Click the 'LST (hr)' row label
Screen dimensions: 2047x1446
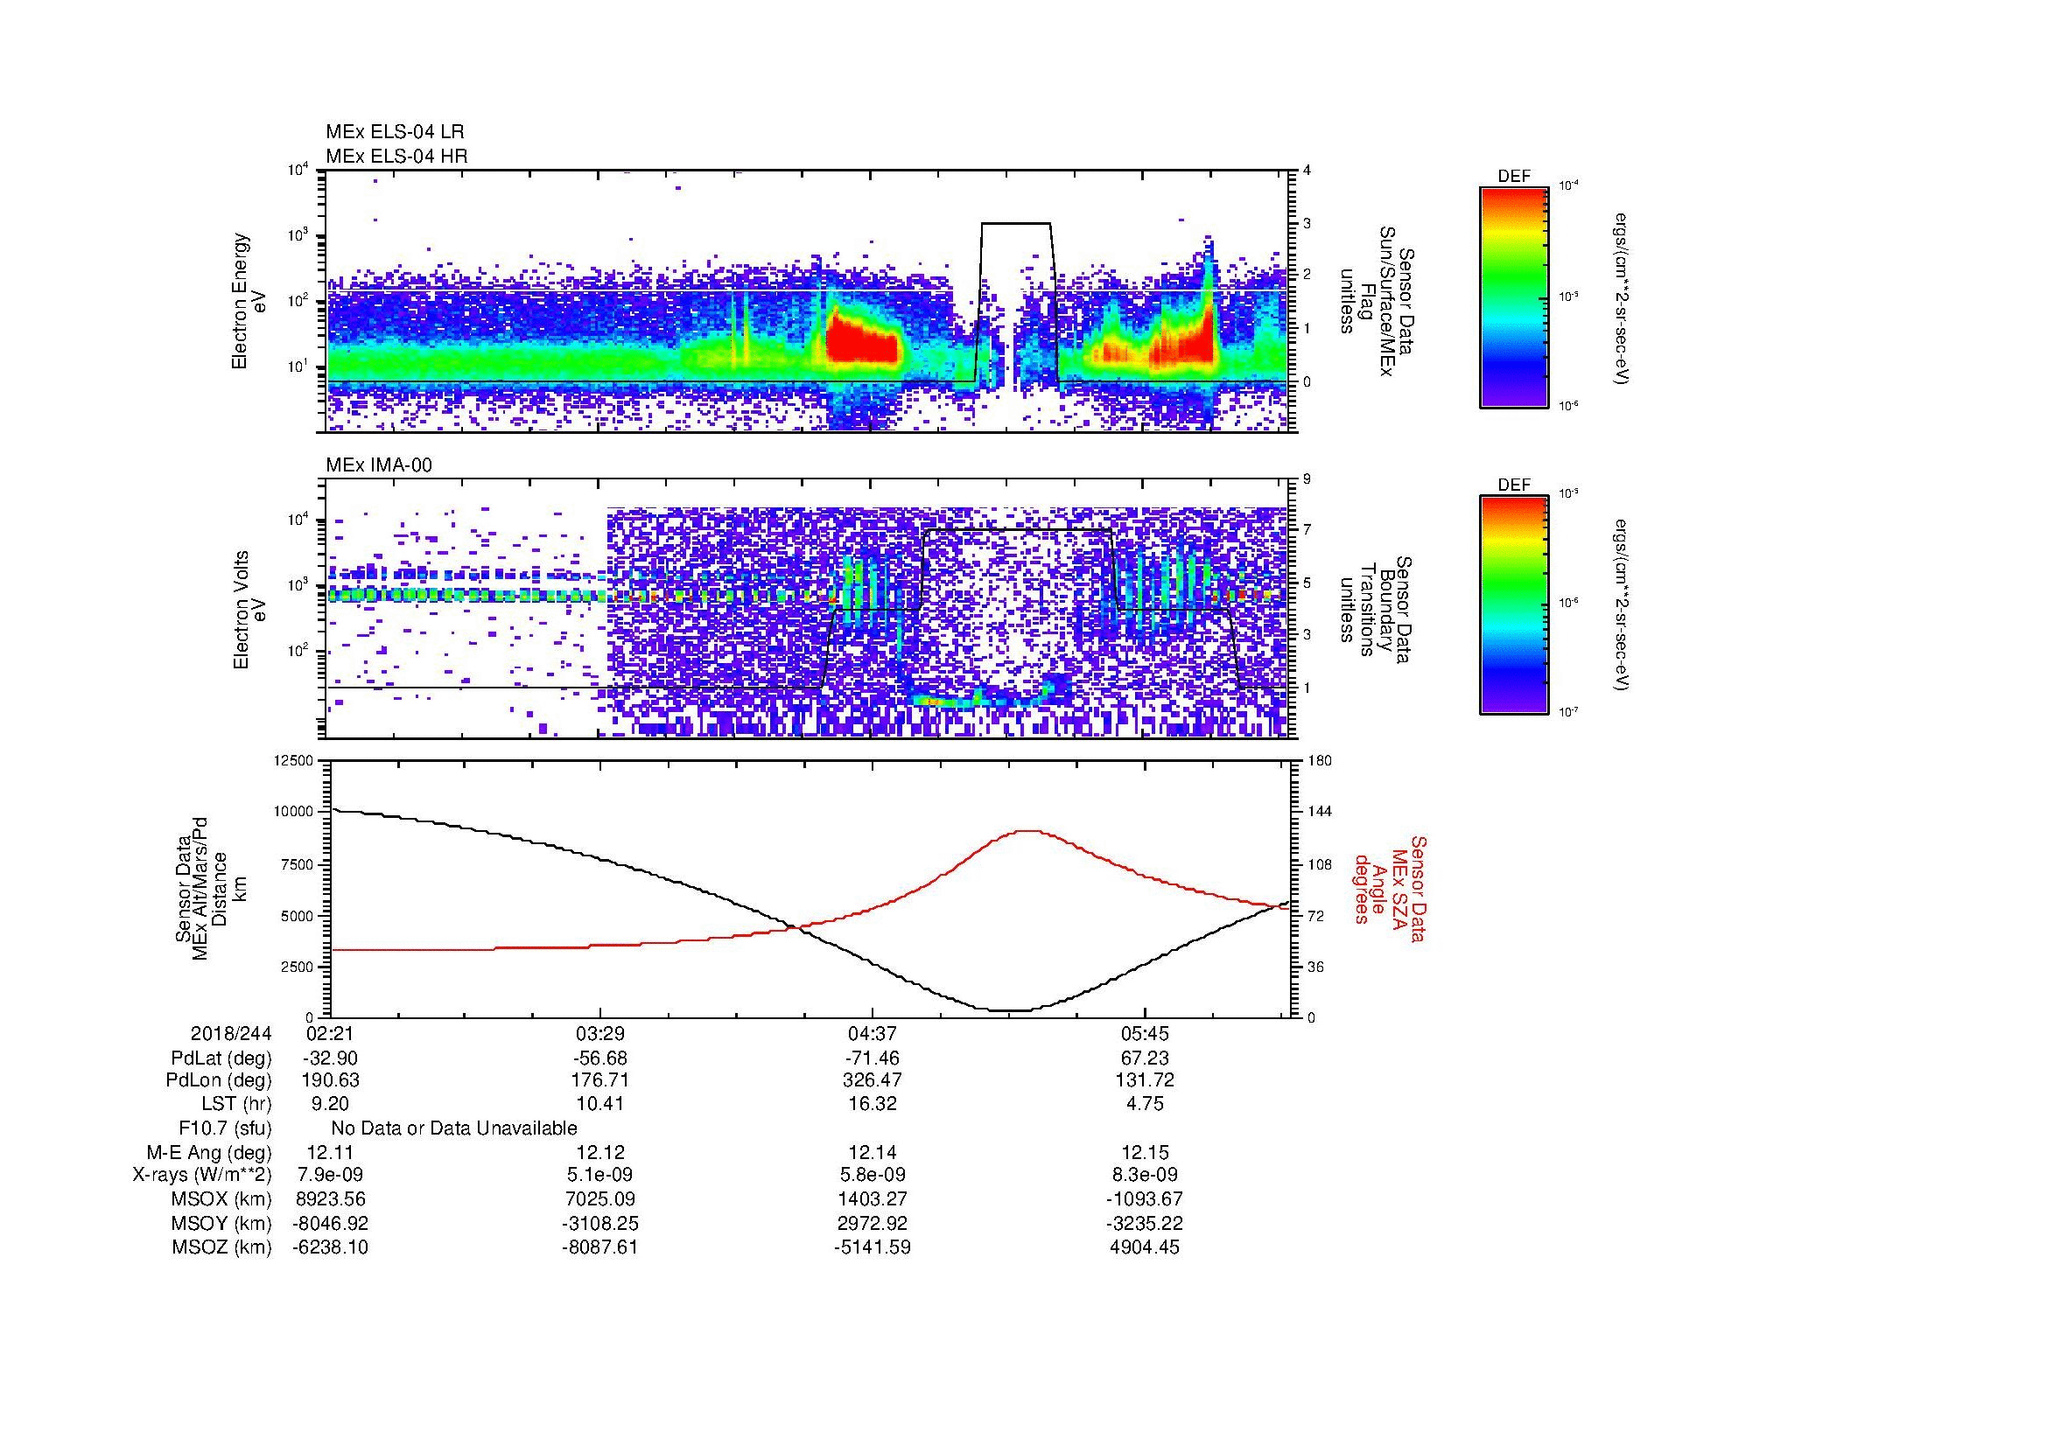point(236,1105)
